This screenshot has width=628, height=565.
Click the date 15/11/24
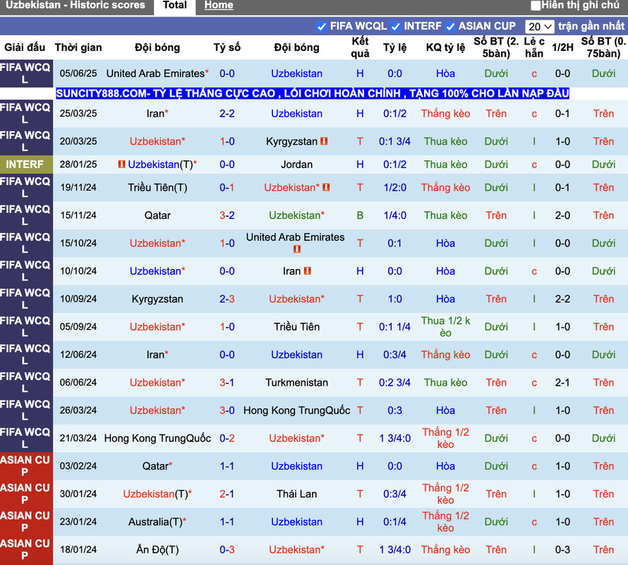(x=78, y=215)
